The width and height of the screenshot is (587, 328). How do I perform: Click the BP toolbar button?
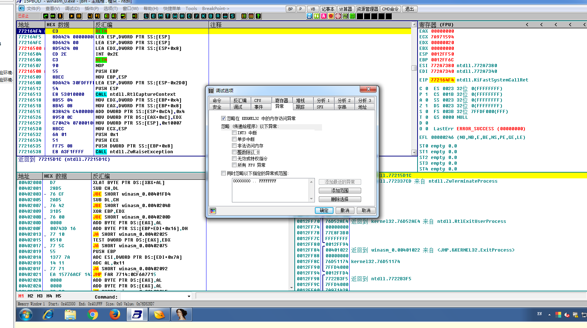pyautogui.click(x=290, y=9)
